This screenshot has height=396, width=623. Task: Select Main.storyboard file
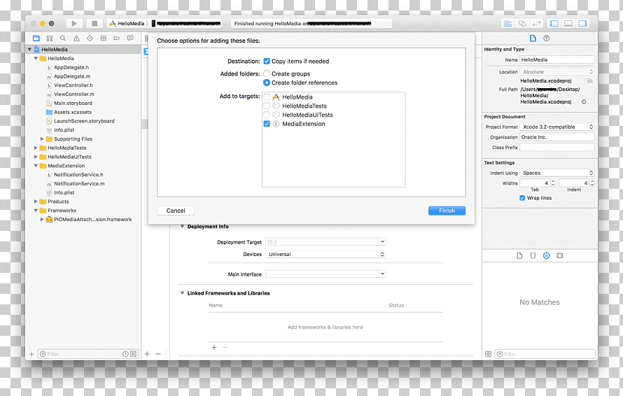[73, 103]
